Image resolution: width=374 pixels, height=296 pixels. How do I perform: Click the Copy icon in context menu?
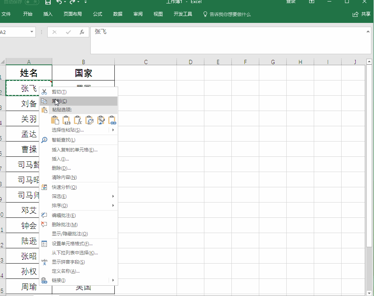click(x=44, y=101)
